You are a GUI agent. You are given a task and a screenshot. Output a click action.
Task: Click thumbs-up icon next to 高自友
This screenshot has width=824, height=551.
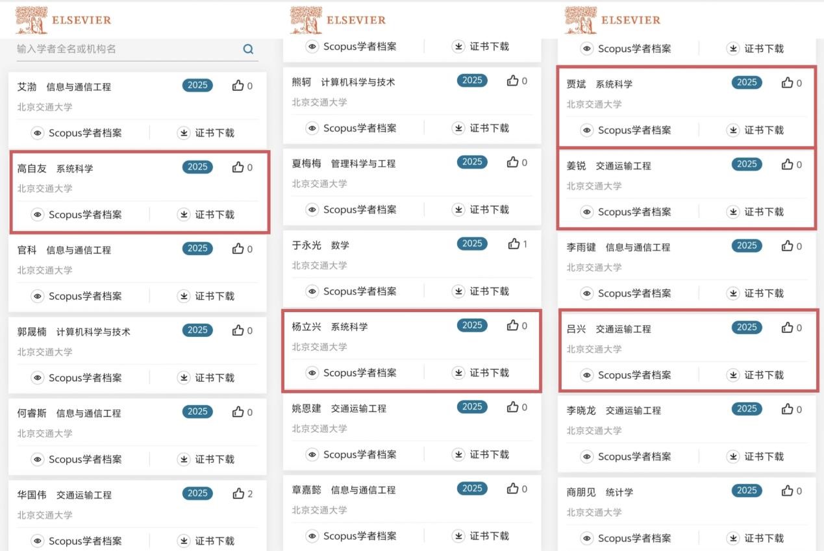(x=238, y=167)
